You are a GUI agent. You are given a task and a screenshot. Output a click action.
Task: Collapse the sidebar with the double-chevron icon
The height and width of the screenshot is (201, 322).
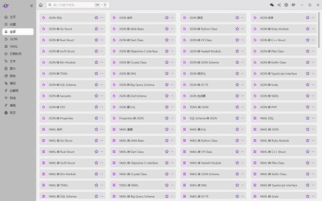tap(32, 6)
